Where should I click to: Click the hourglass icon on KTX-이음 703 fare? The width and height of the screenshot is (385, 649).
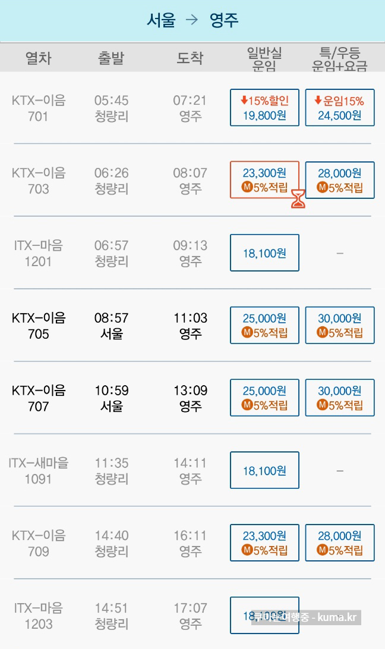pos(298,199)
